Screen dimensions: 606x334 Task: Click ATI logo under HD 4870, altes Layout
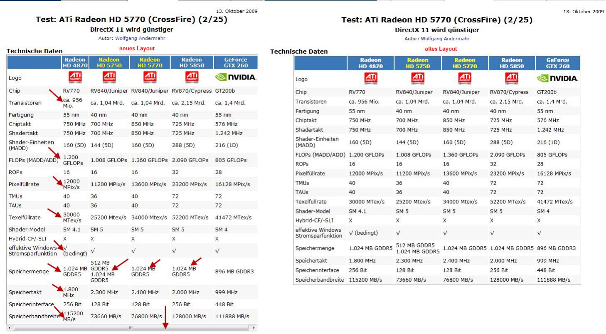pos(371,78)
